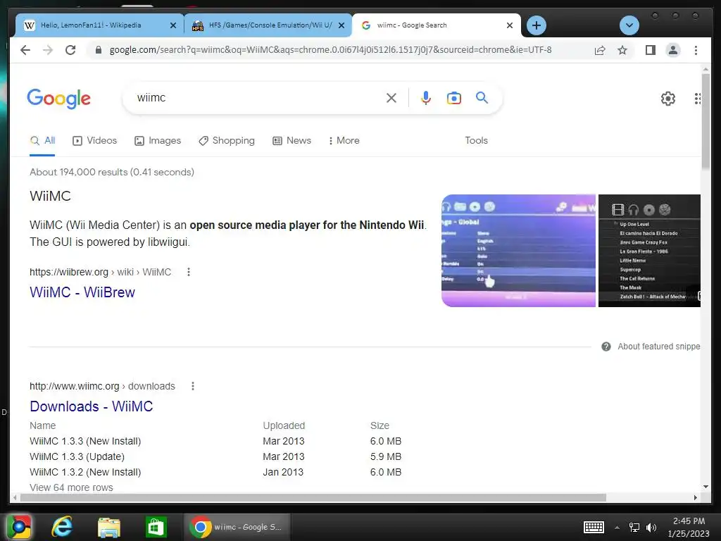The width and height of the screenshot is (721, 541).
Task: Open the browser side panel
Action: pos(650,50)
